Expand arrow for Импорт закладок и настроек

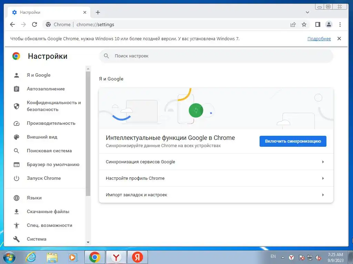(x=323, y=195)
